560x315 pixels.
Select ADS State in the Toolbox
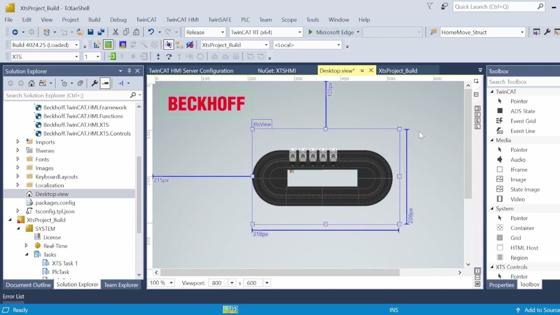coord(522,111)
